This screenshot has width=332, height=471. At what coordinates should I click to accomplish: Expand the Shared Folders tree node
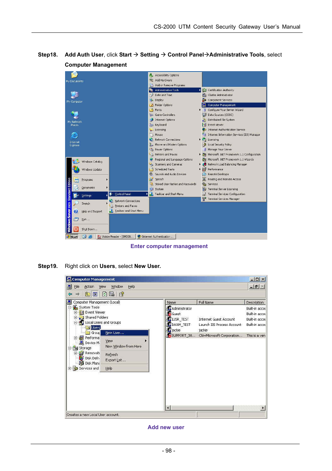coord(76,317)
